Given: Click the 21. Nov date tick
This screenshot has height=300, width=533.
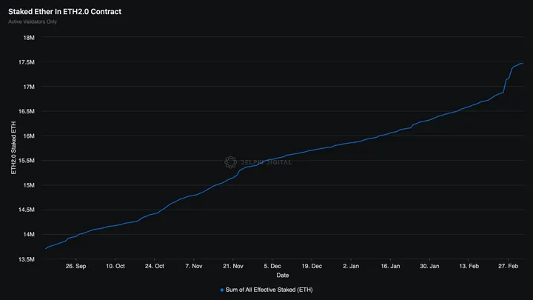Looking at the screenshot, I should (232, 265).
